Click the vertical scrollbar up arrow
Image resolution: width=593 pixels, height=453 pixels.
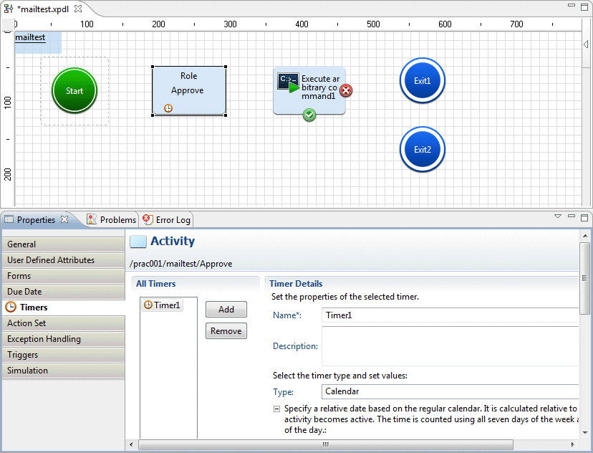tap(585, 236)
